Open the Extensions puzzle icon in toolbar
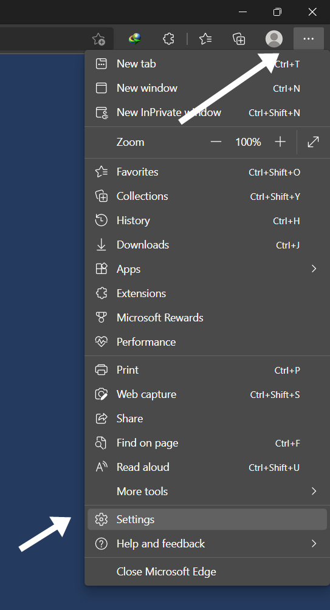 pos(168,38)
